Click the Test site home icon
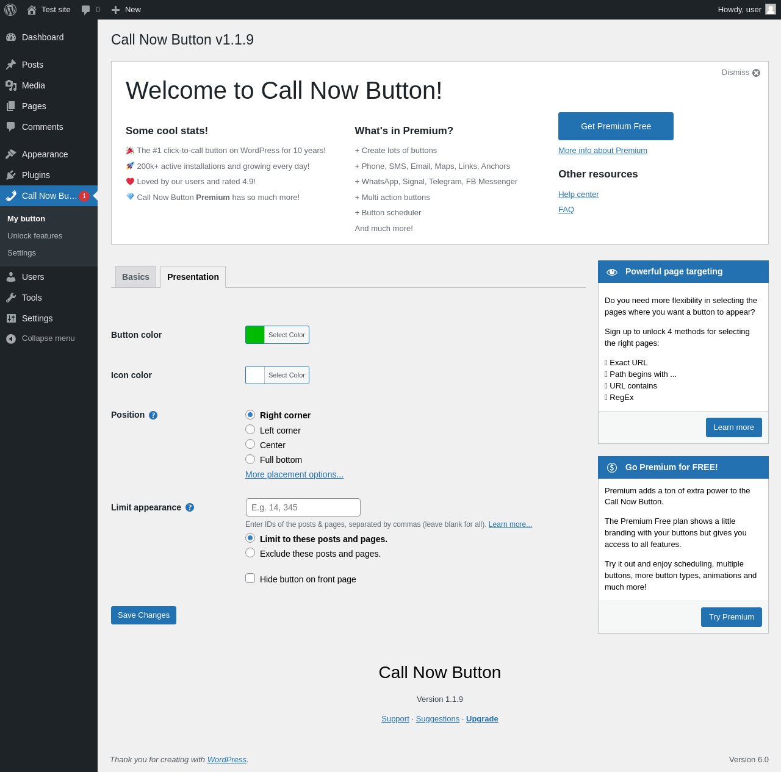This screenshot has width=781, height=772. tap(32, 10)
